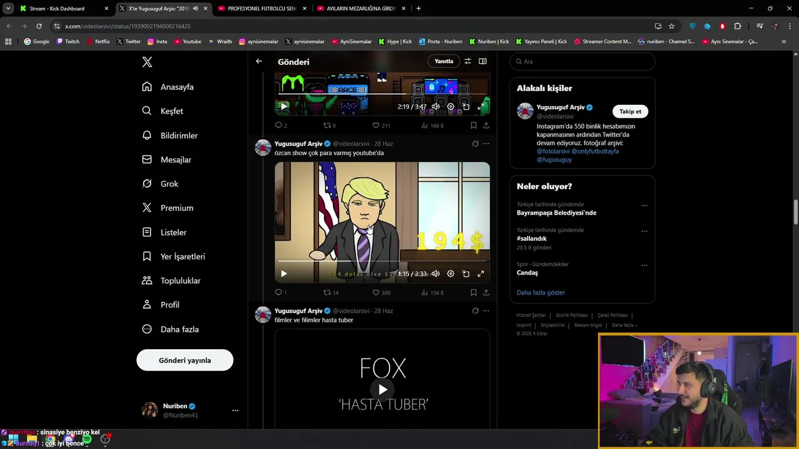Open Grok from sidebar
The height and width of the screenshot is (449, 799).
click(x=160, y=184)
